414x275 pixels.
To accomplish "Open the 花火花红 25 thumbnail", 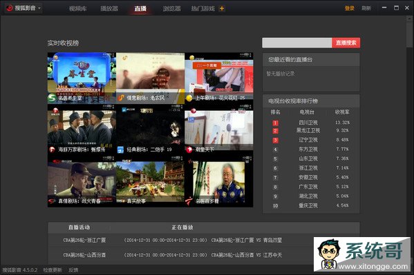I will 219,78.
